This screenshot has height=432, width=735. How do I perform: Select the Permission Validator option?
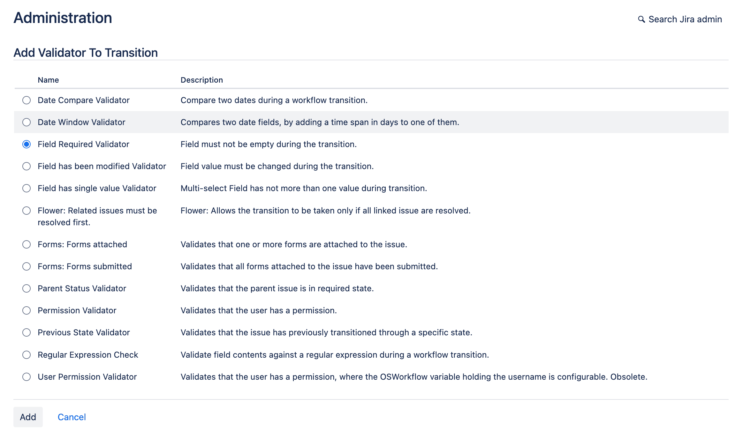(27, 310)
